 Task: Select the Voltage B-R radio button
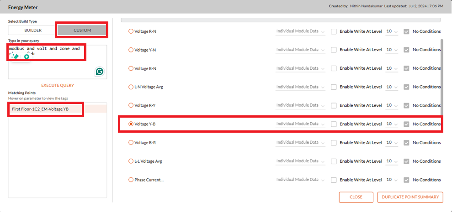(131, 143)
